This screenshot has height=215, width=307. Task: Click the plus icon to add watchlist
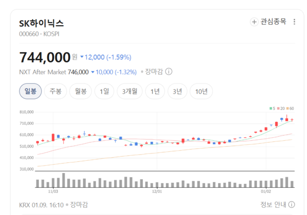[x=254, y=22]
